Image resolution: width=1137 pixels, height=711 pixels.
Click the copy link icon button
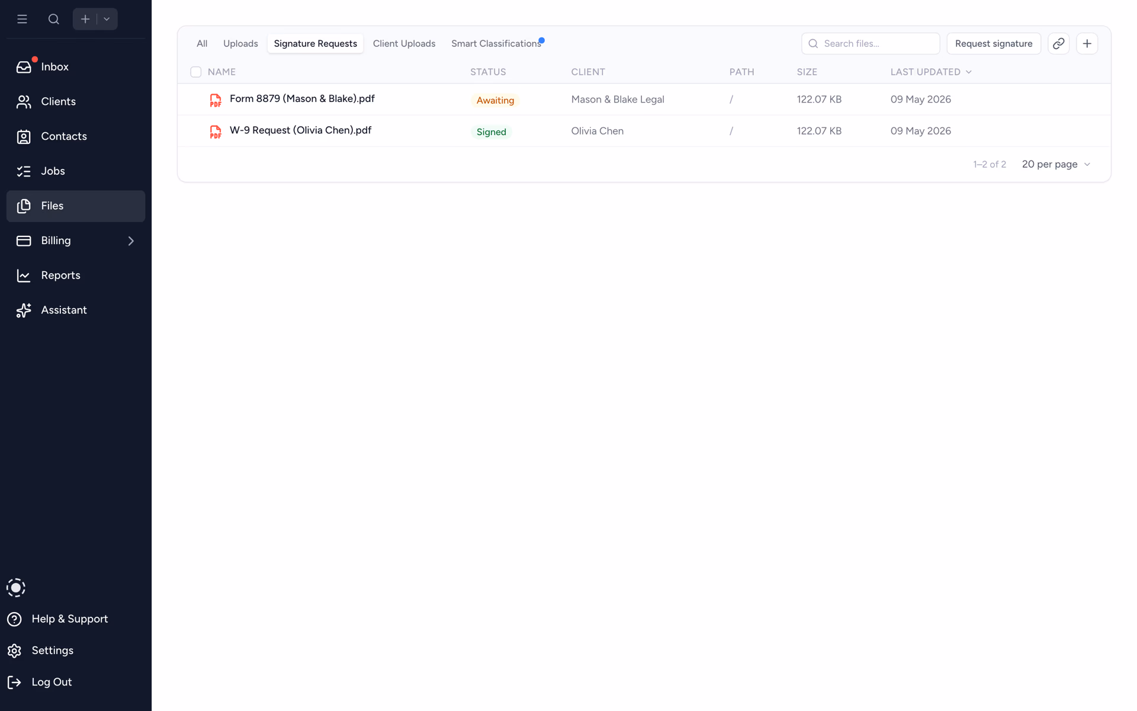click(1059, 44)
